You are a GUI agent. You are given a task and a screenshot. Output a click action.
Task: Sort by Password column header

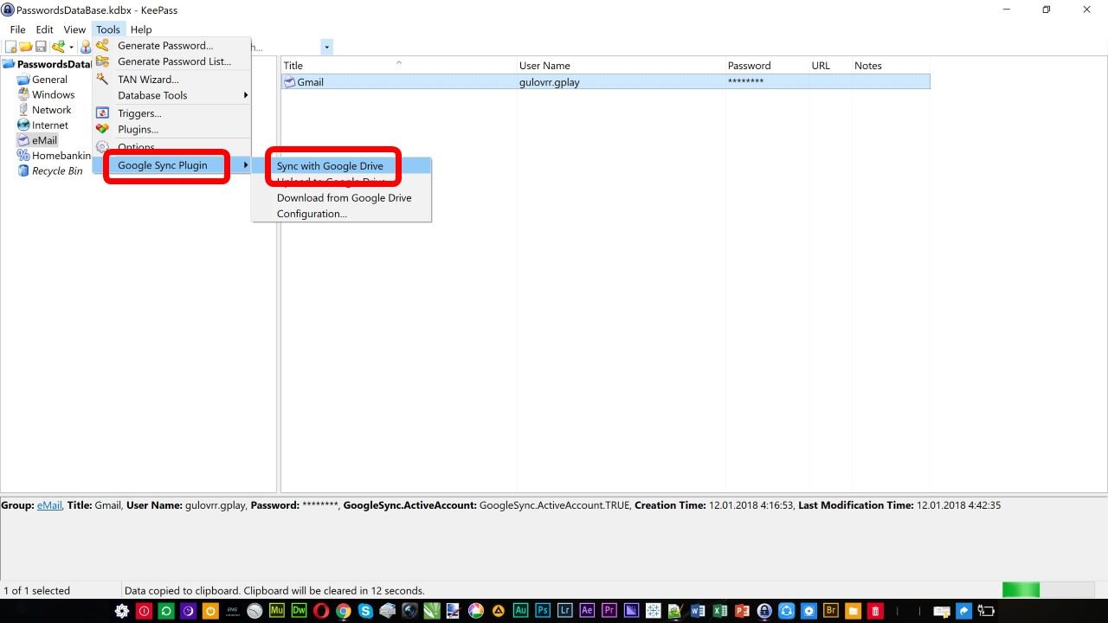pos(767,66)
